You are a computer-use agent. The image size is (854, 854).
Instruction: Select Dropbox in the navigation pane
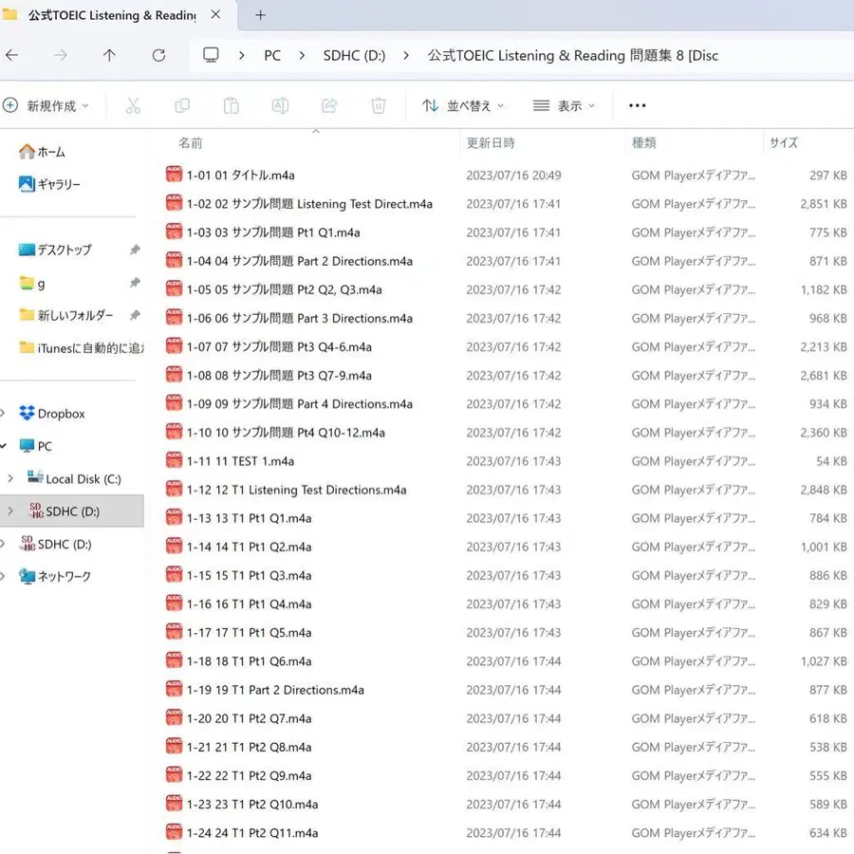click(x=61, y=414)
